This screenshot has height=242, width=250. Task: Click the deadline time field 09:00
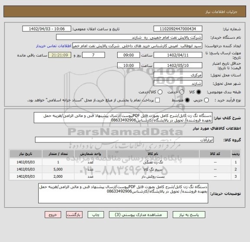click(x=128, y=55)
